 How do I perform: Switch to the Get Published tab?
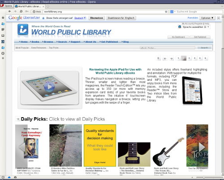(200, 37)
